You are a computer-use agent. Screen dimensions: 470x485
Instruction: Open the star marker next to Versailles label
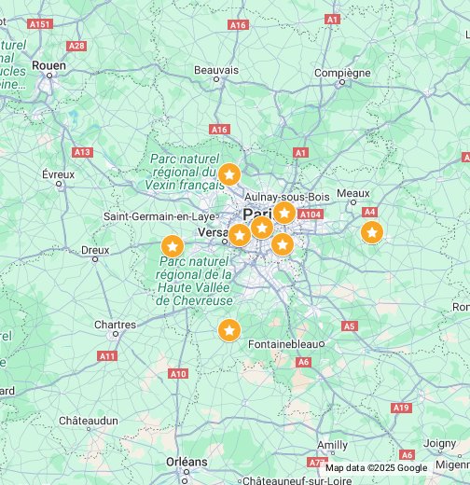point(240,235)
